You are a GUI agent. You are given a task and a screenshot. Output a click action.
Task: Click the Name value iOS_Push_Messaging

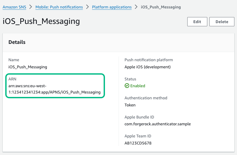pyautogui.click(x=28, y=67)
